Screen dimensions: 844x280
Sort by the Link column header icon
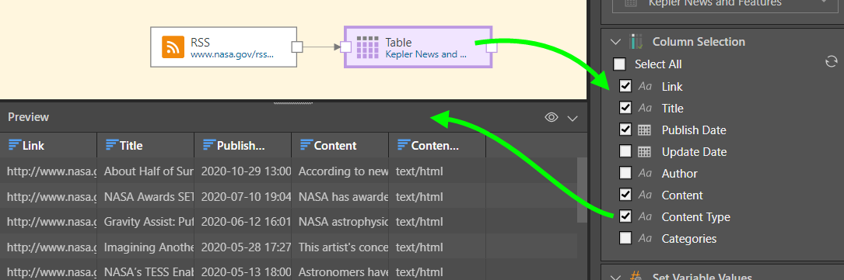click(15, 145)
